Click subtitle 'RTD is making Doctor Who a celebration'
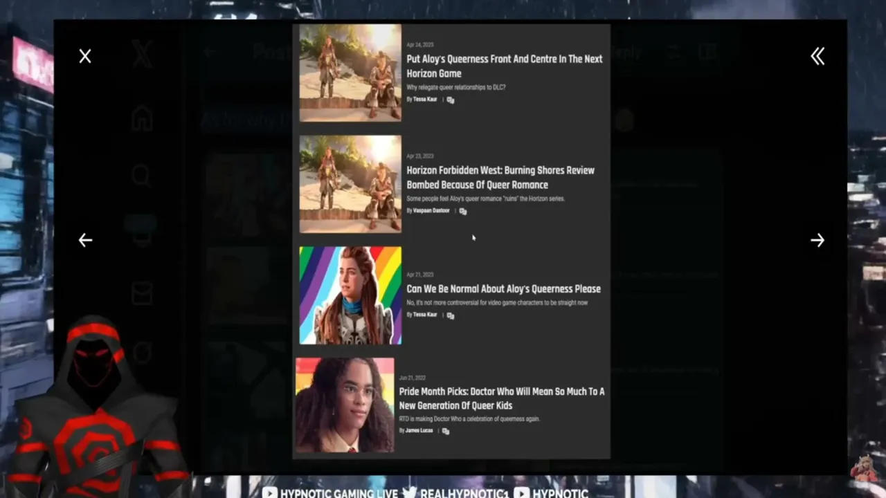Image resolution: width=886 pixels, height=498 pixels. (469, 419)
